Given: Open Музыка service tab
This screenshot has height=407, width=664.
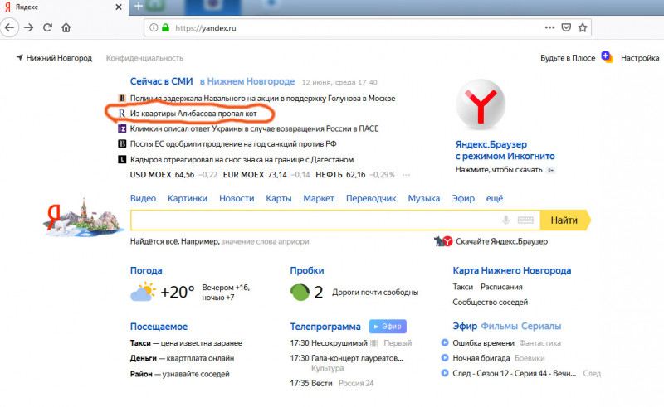Looking at the screenshot, I should click(x=424, y=198).
